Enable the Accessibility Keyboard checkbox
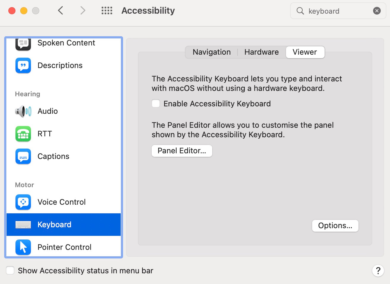390x284 pixels. [156, 103]
